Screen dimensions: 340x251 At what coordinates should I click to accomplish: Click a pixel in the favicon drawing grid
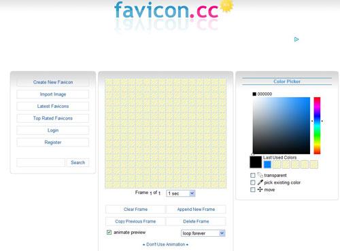click(x=165, y=134)
